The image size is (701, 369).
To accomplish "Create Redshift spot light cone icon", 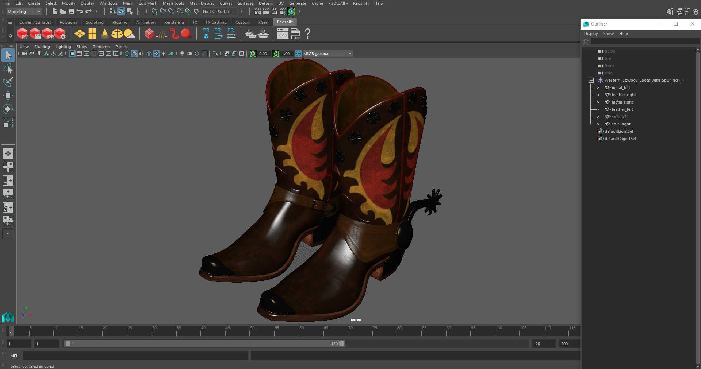I will tap(105, 34).
